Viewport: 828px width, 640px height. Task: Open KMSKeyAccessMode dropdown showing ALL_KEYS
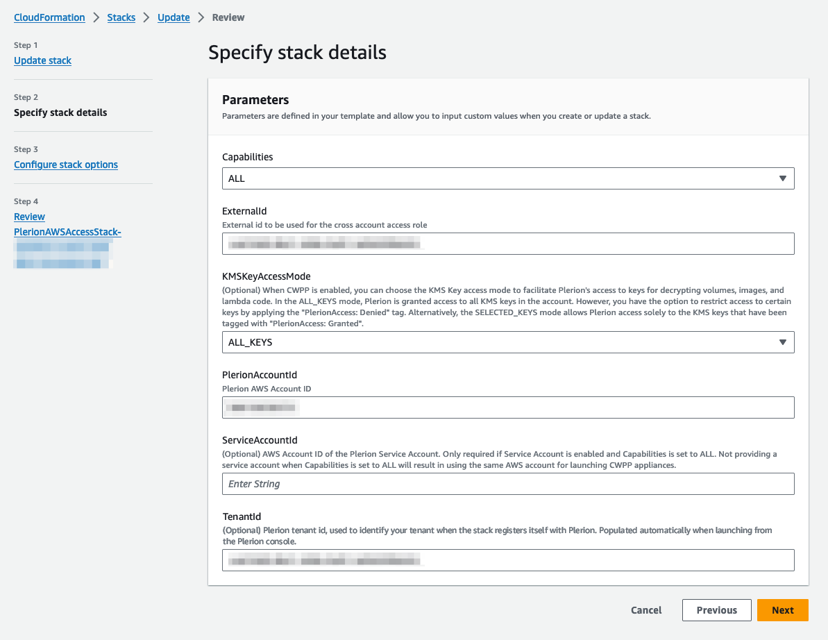point(508,342)
